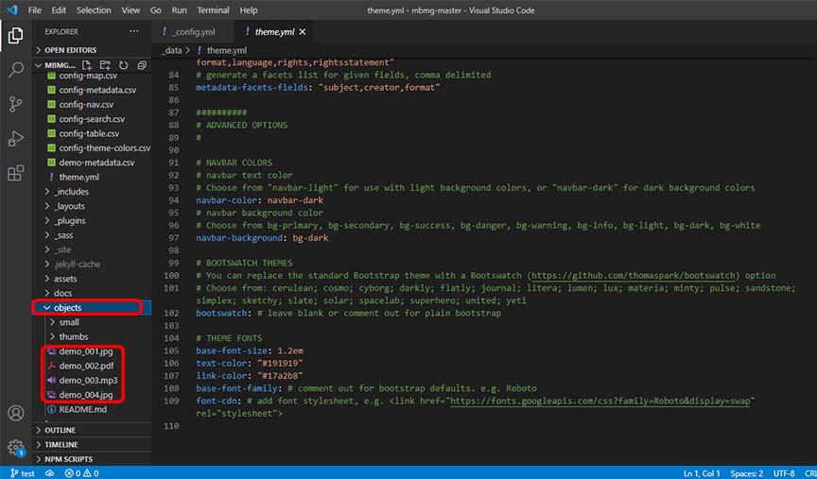Open the Terminal menu

tap(212, 10)
